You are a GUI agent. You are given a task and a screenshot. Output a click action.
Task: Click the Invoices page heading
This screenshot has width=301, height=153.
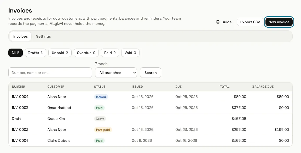point(20,10)
